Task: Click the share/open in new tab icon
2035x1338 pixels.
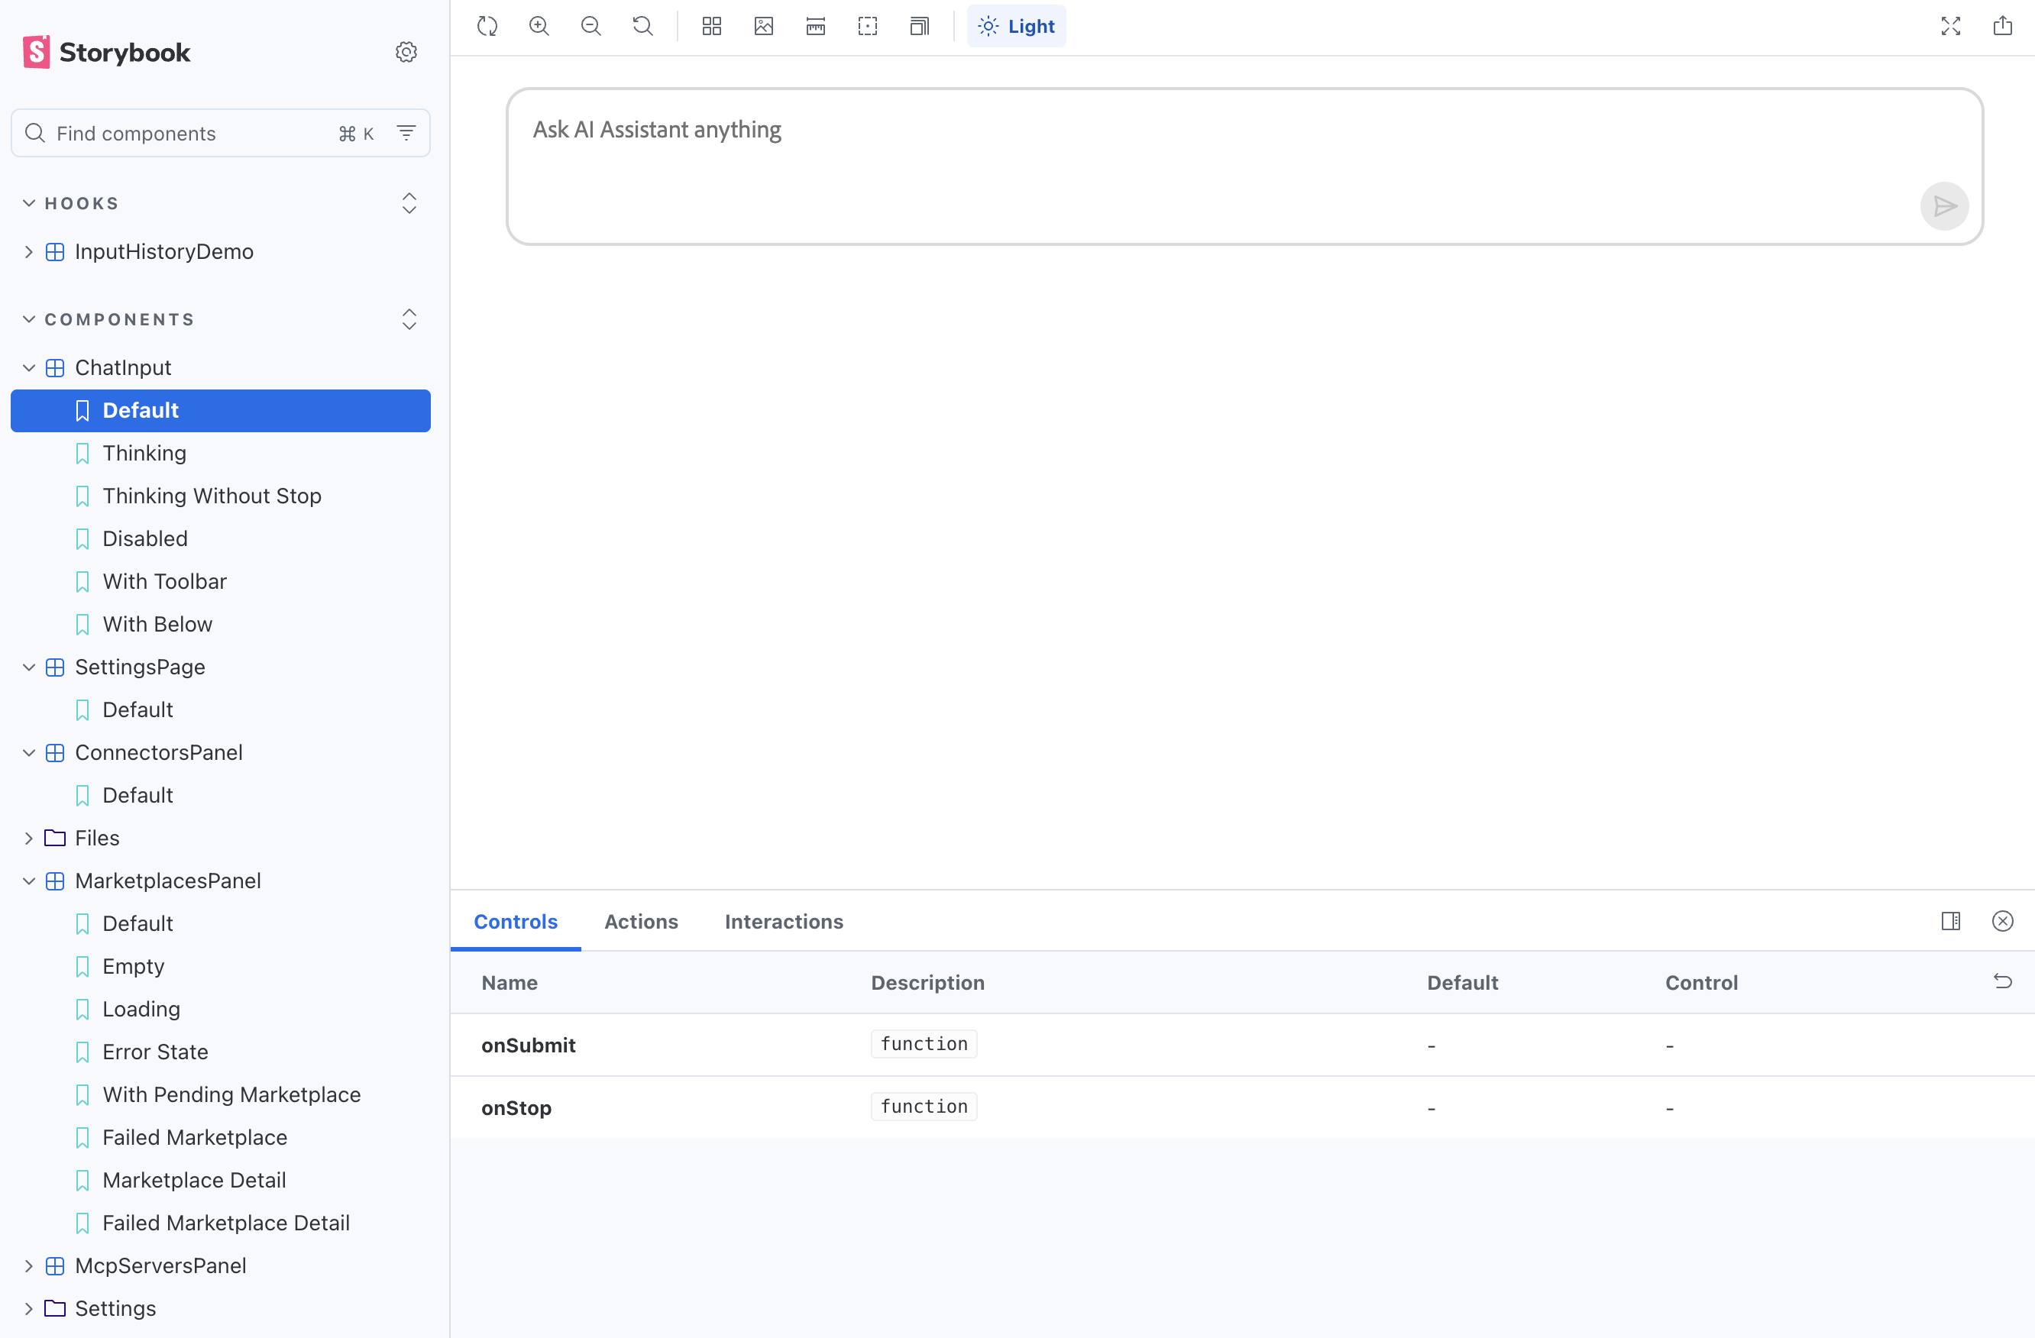Action: (2002, 27)
